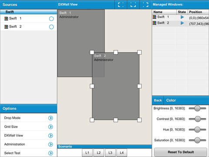This screenshot has height=157, width=209.
Task: Click the third layout icon in the header
Action: click(x=145, y=4)
